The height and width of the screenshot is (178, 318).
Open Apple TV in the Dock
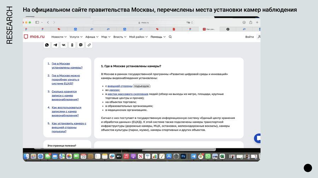[x=119, y=156]
